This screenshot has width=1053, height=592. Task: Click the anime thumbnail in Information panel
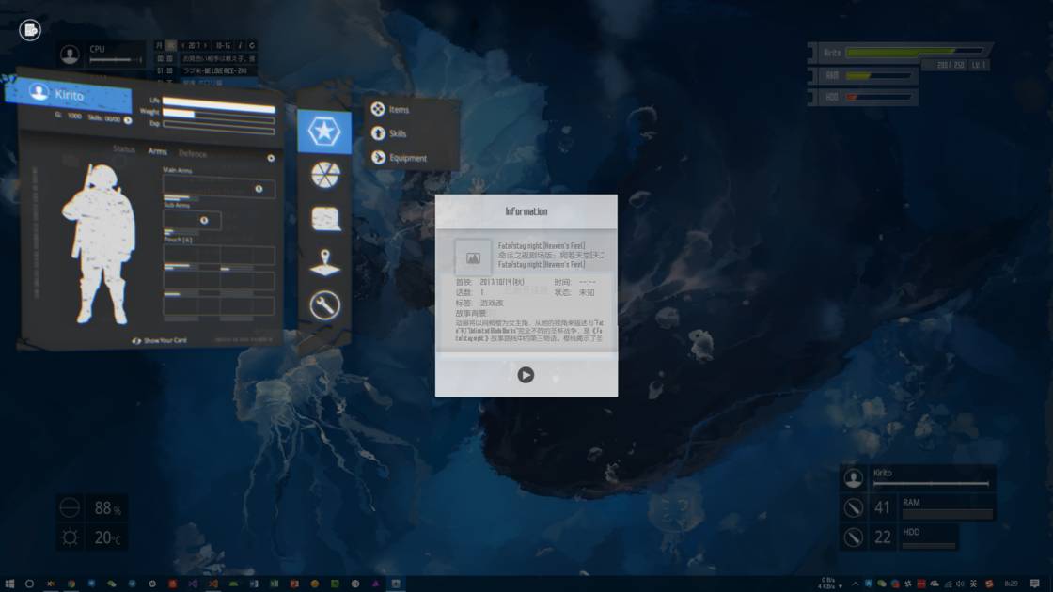click(x=473, y=257)
